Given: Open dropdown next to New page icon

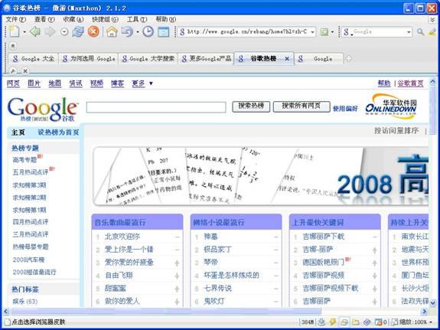Looking at the screenshot, I should tap(24, 32).
